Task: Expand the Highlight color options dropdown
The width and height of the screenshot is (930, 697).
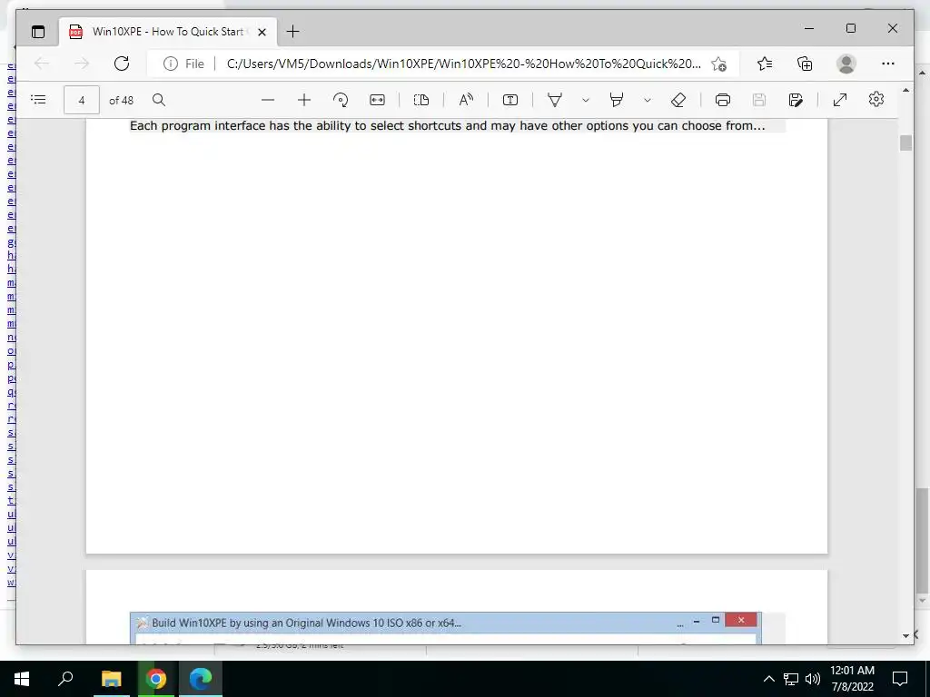Action: [x=647, y=100]
